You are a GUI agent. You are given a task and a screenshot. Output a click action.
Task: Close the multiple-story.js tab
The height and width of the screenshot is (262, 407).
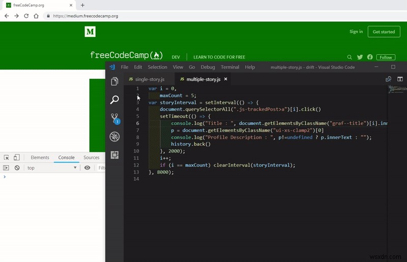pyautogui.click(x=225, y=79)
